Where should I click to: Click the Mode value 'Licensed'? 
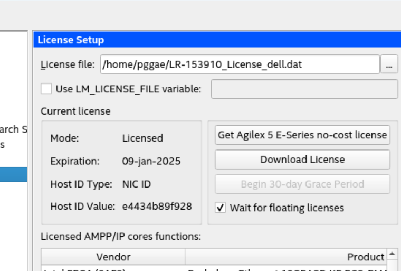[142, 138]
